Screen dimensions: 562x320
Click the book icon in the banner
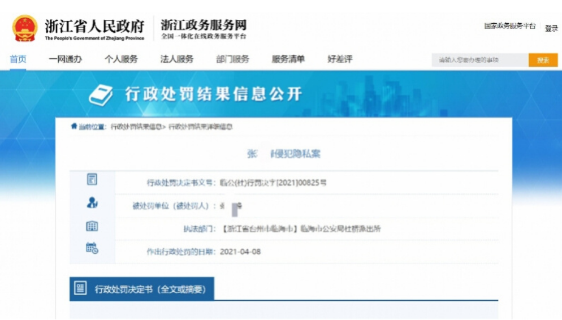click(101, 95)
